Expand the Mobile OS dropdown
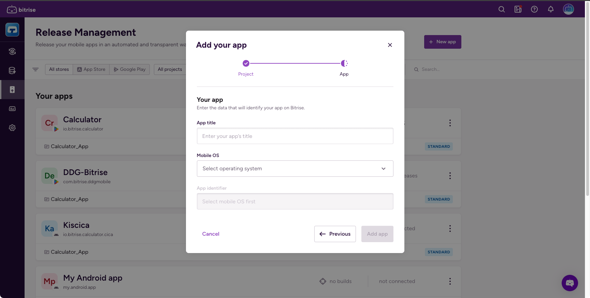Screen dimensions: 590x298 (x=295, y=169)
